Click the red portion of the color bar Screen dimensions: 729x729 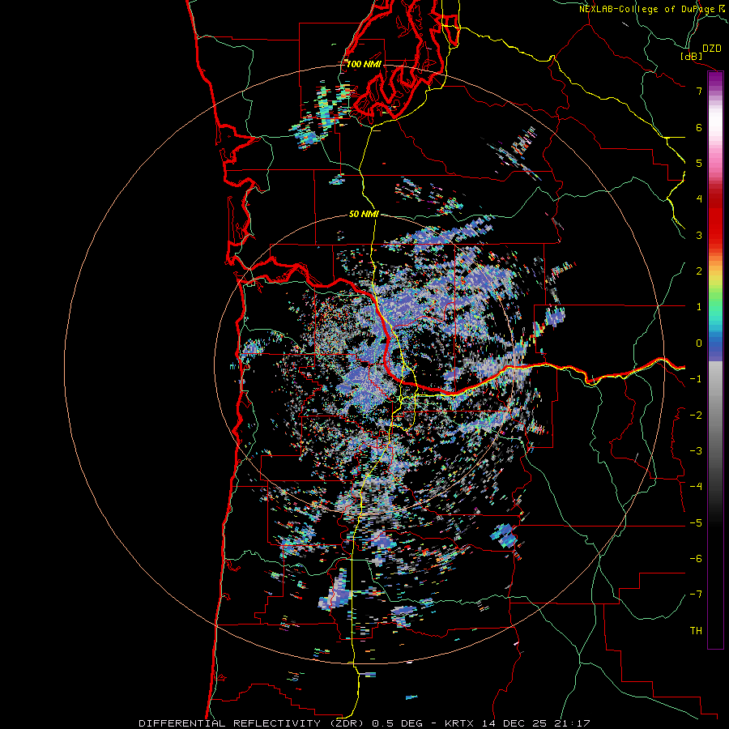click(x=715, y=219)
